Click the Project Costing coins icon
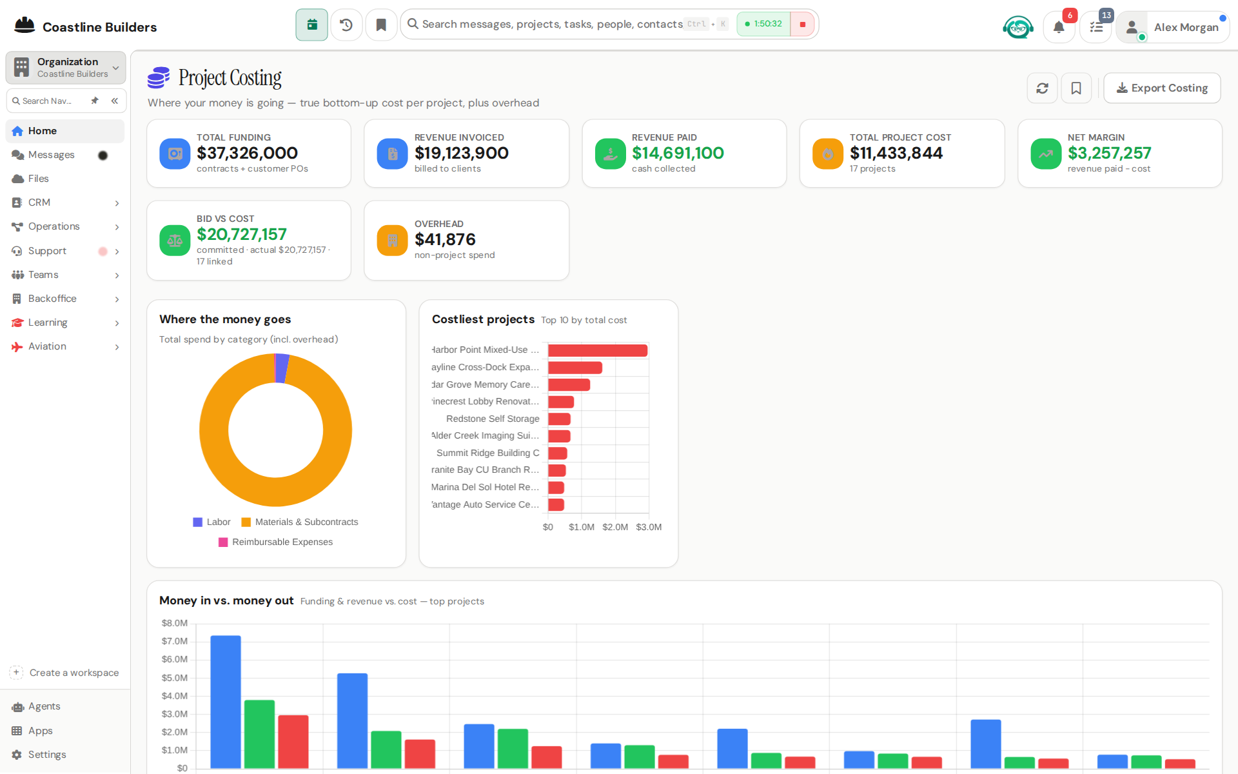This screenshot has height=774, width=1238. click(x=159, y=78)
